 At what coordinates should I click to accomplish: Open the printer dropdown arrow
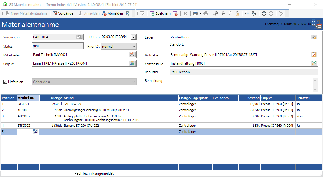click(x=200, y=13)
